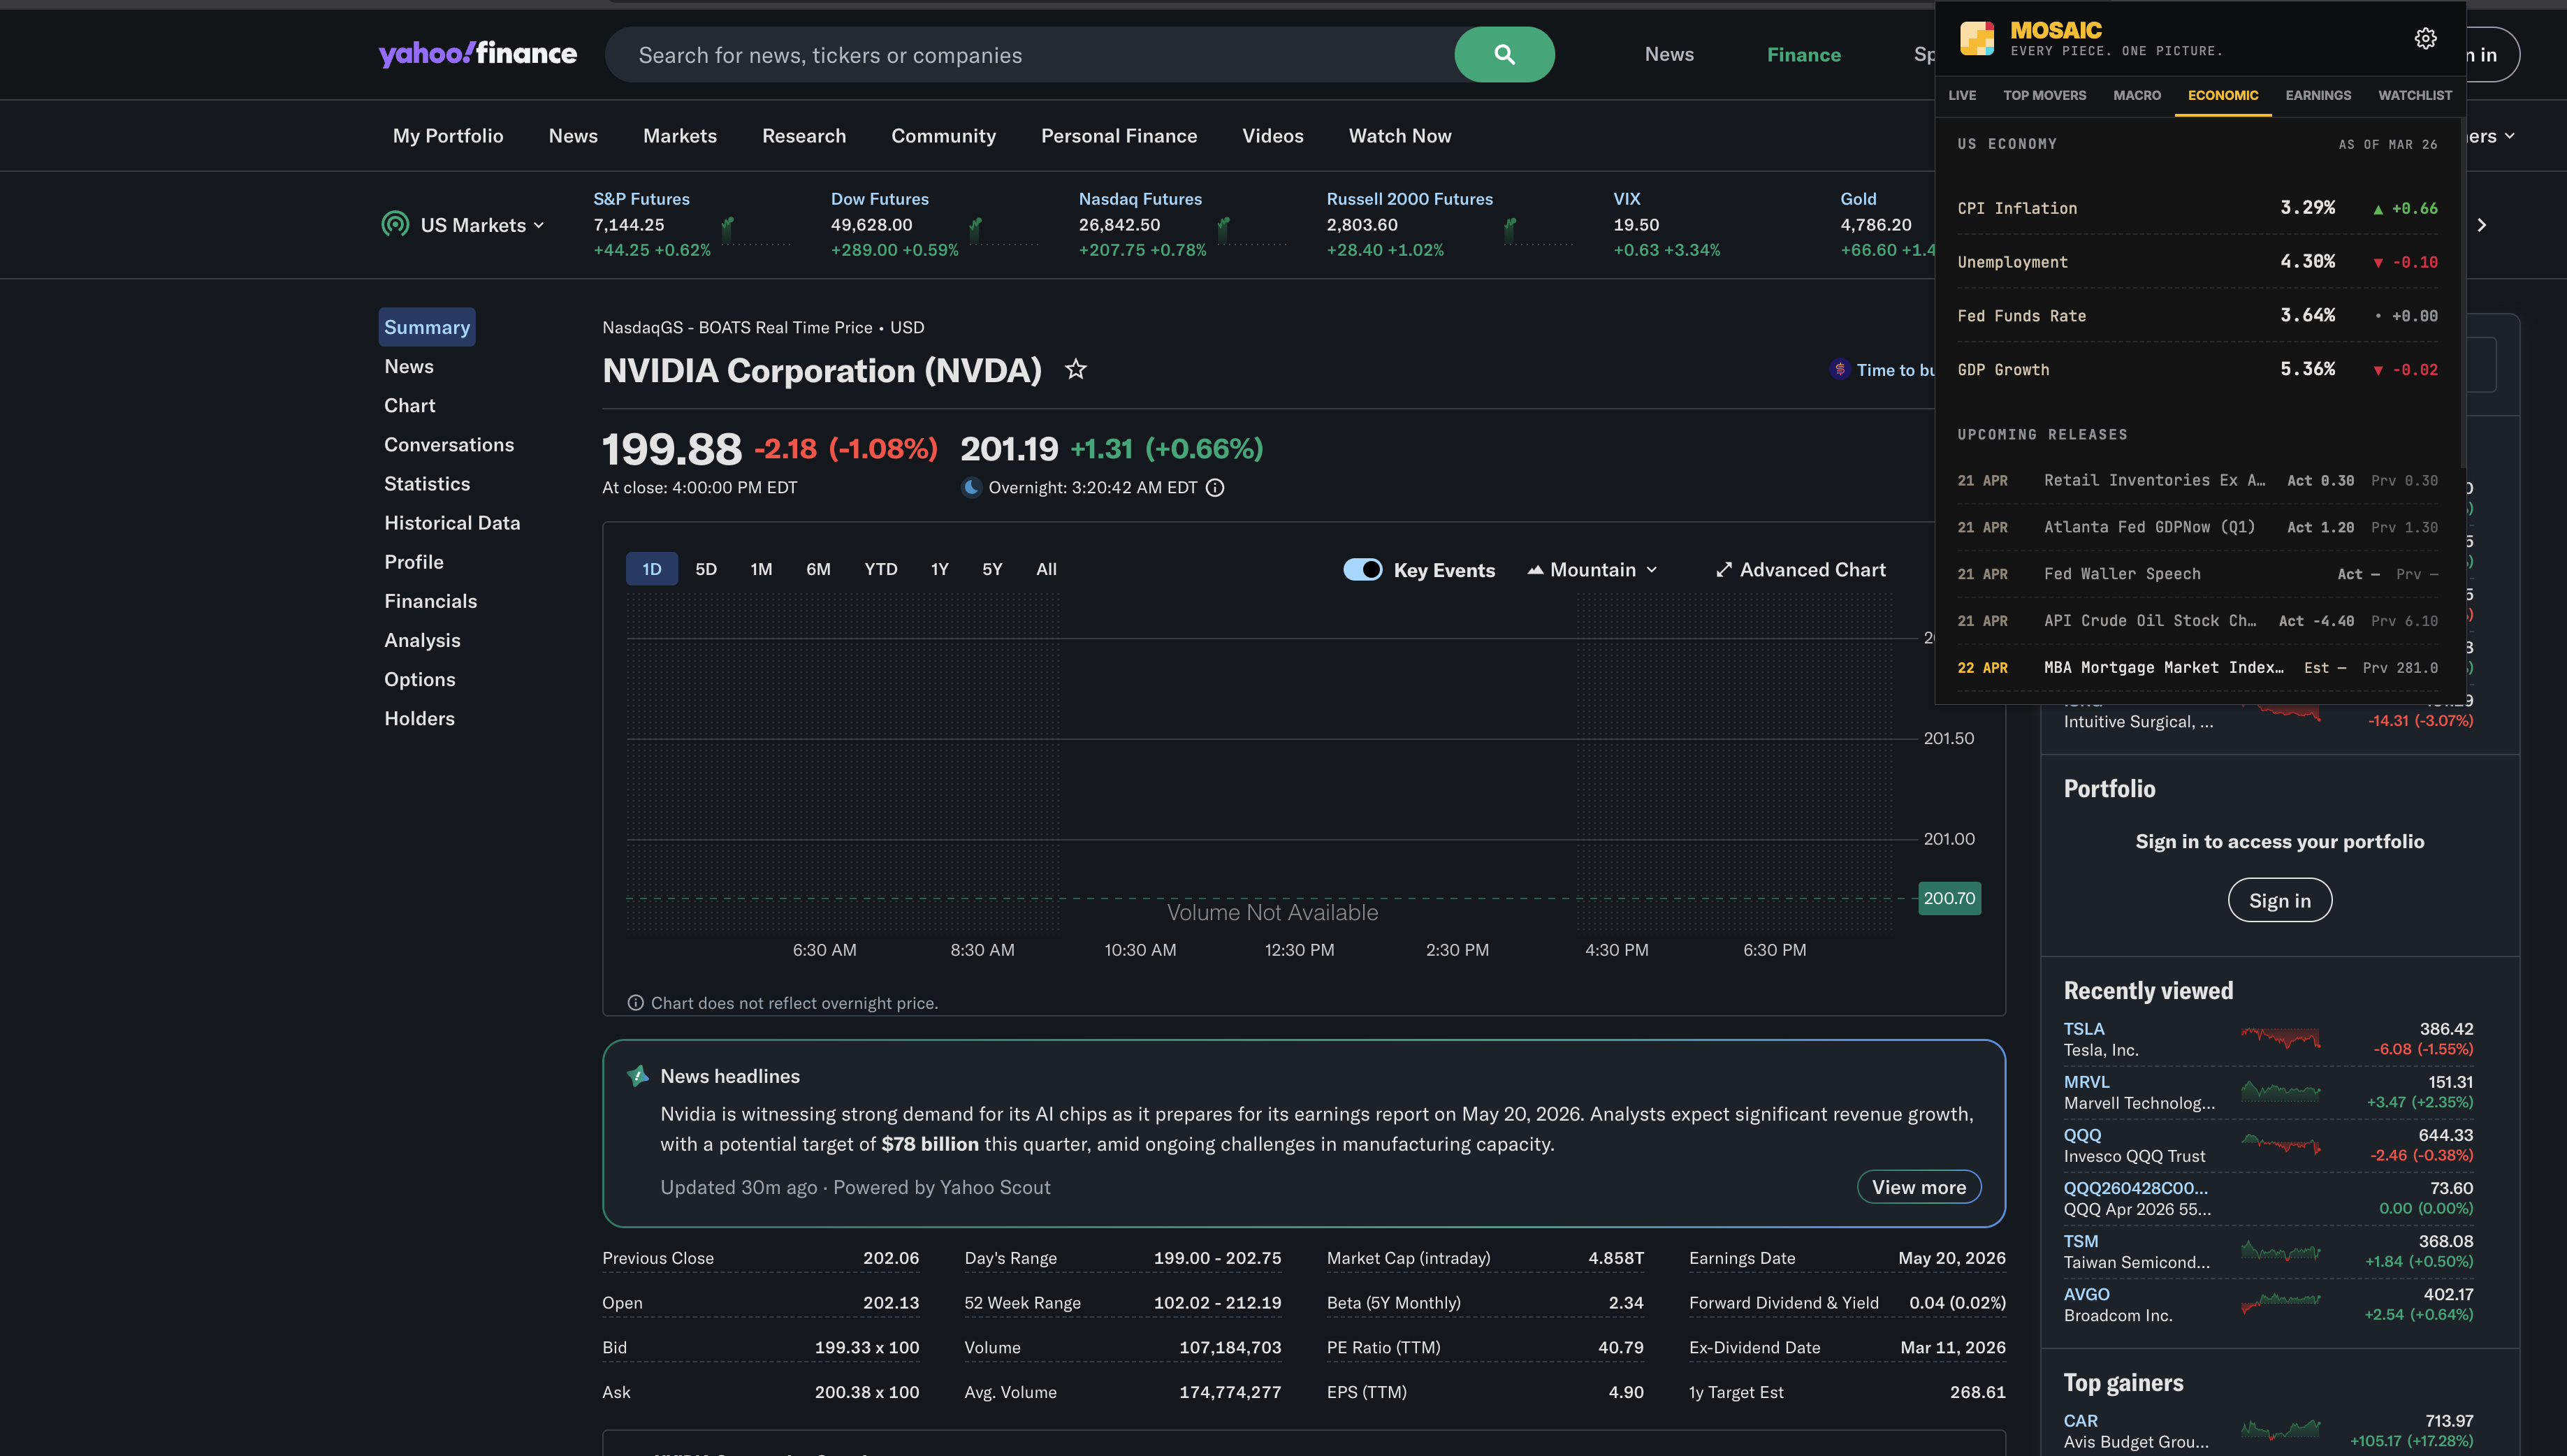
Task: Click the Mosaic logo icon
Action: click(x=1977, y=38)
